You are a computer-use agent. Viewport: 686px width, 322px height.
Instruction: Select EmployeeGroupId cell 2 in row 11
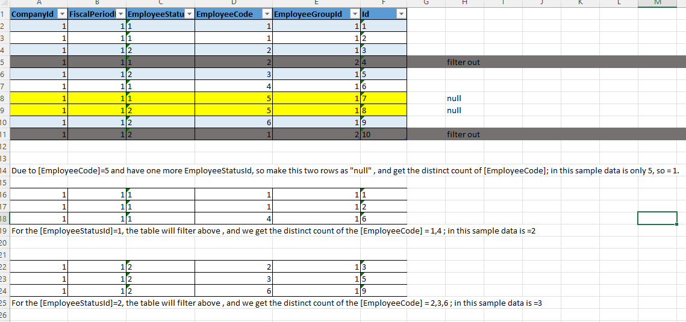(x=317, y=134)
